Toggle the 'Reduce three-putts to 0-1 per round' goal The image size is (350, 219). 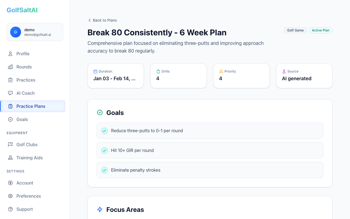[x=104, y=131]
